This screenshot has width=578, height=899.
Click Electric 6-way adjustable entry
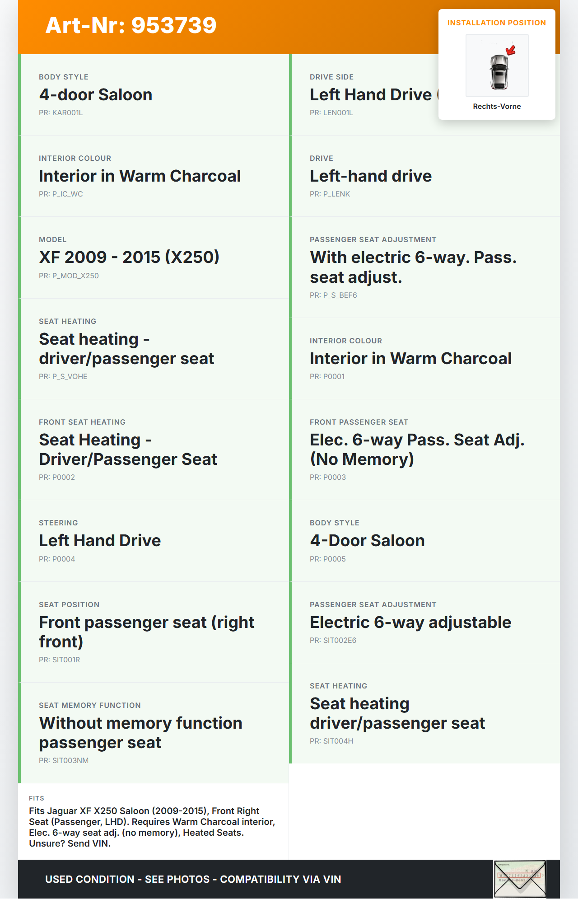tap(410, 623)
